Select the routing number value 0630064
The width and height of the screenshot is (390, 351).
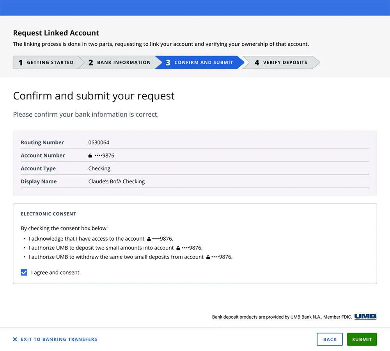click(x=99, y=142)
